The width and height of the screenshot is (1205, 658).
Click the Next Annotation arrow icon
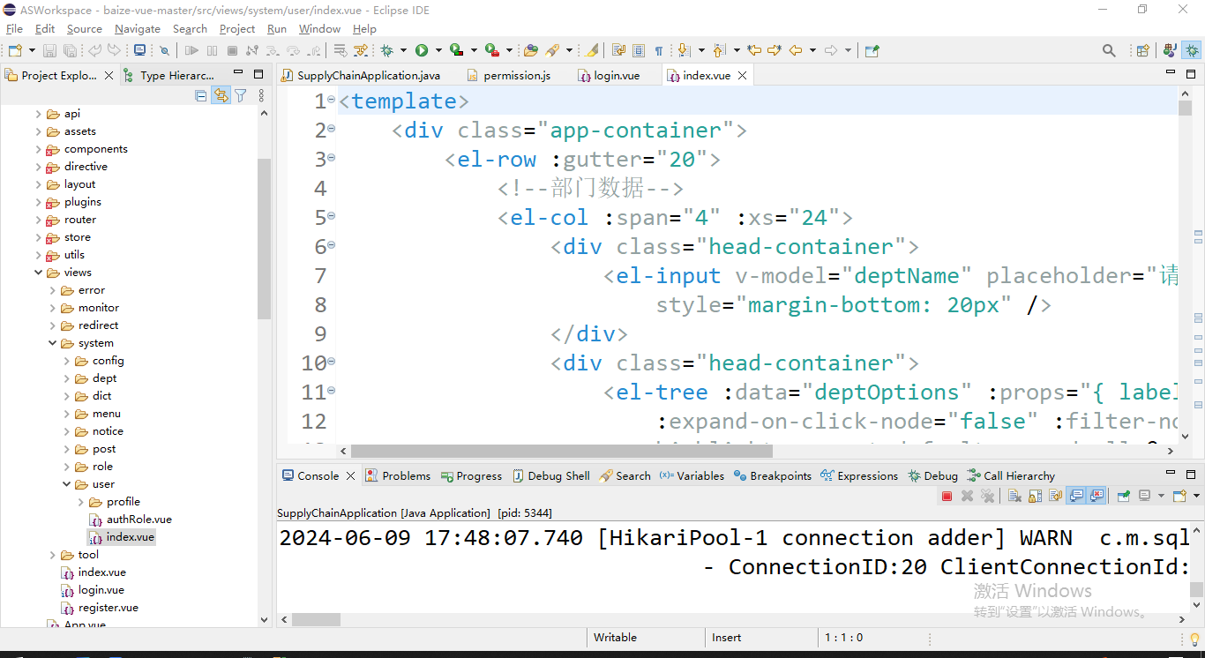[684, 50]
